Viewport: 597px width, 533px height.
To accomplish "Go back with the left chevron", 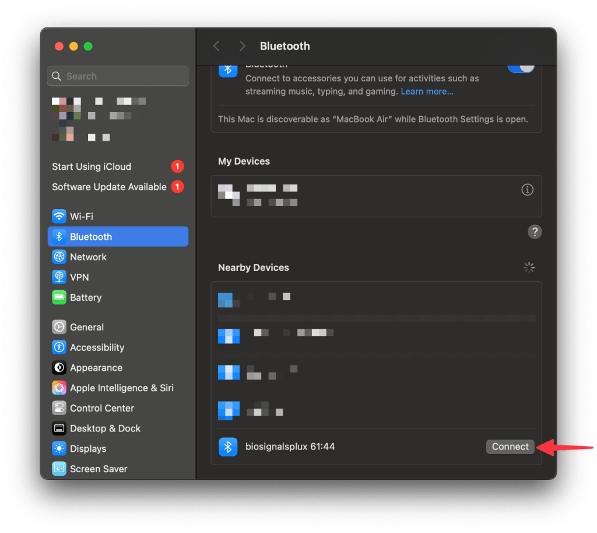I will click(217, 46).
